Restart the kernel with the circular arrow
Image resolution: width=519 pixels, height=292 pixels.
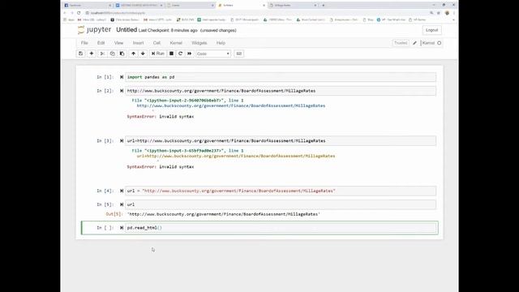point(180,54)
